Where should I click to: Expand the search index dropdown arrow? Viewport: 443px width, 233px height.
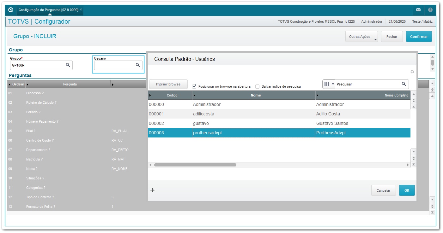tap(333, 84)
